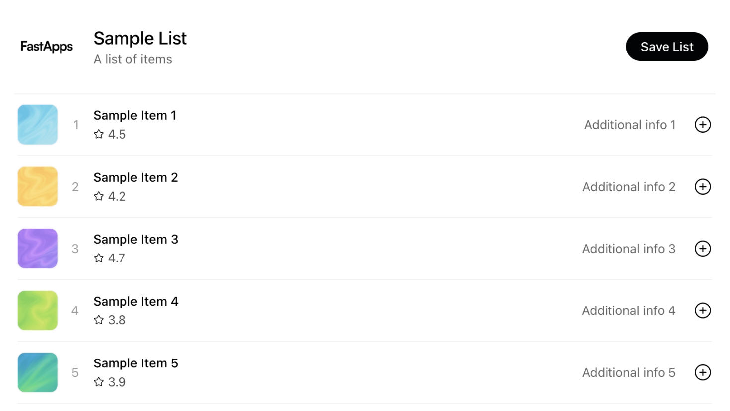Click the green thumbnail of Sample Item 4
This screenshot has width=730, height=411.
click(x=37, y=310)
